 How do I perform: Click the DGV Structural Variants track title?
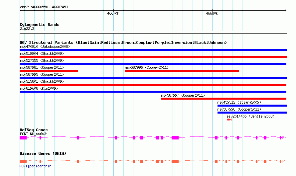point(123,43)
